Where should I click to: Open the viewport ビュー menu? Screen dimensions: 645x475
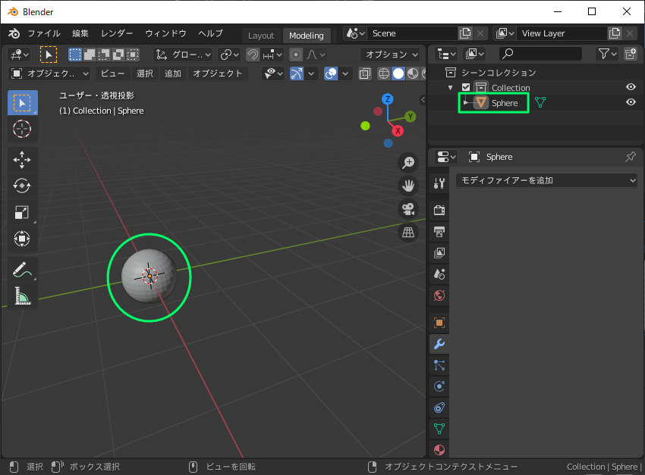112,73
